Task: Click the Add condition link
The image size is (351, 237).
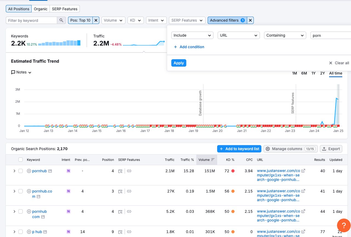Action: (189, 47)
